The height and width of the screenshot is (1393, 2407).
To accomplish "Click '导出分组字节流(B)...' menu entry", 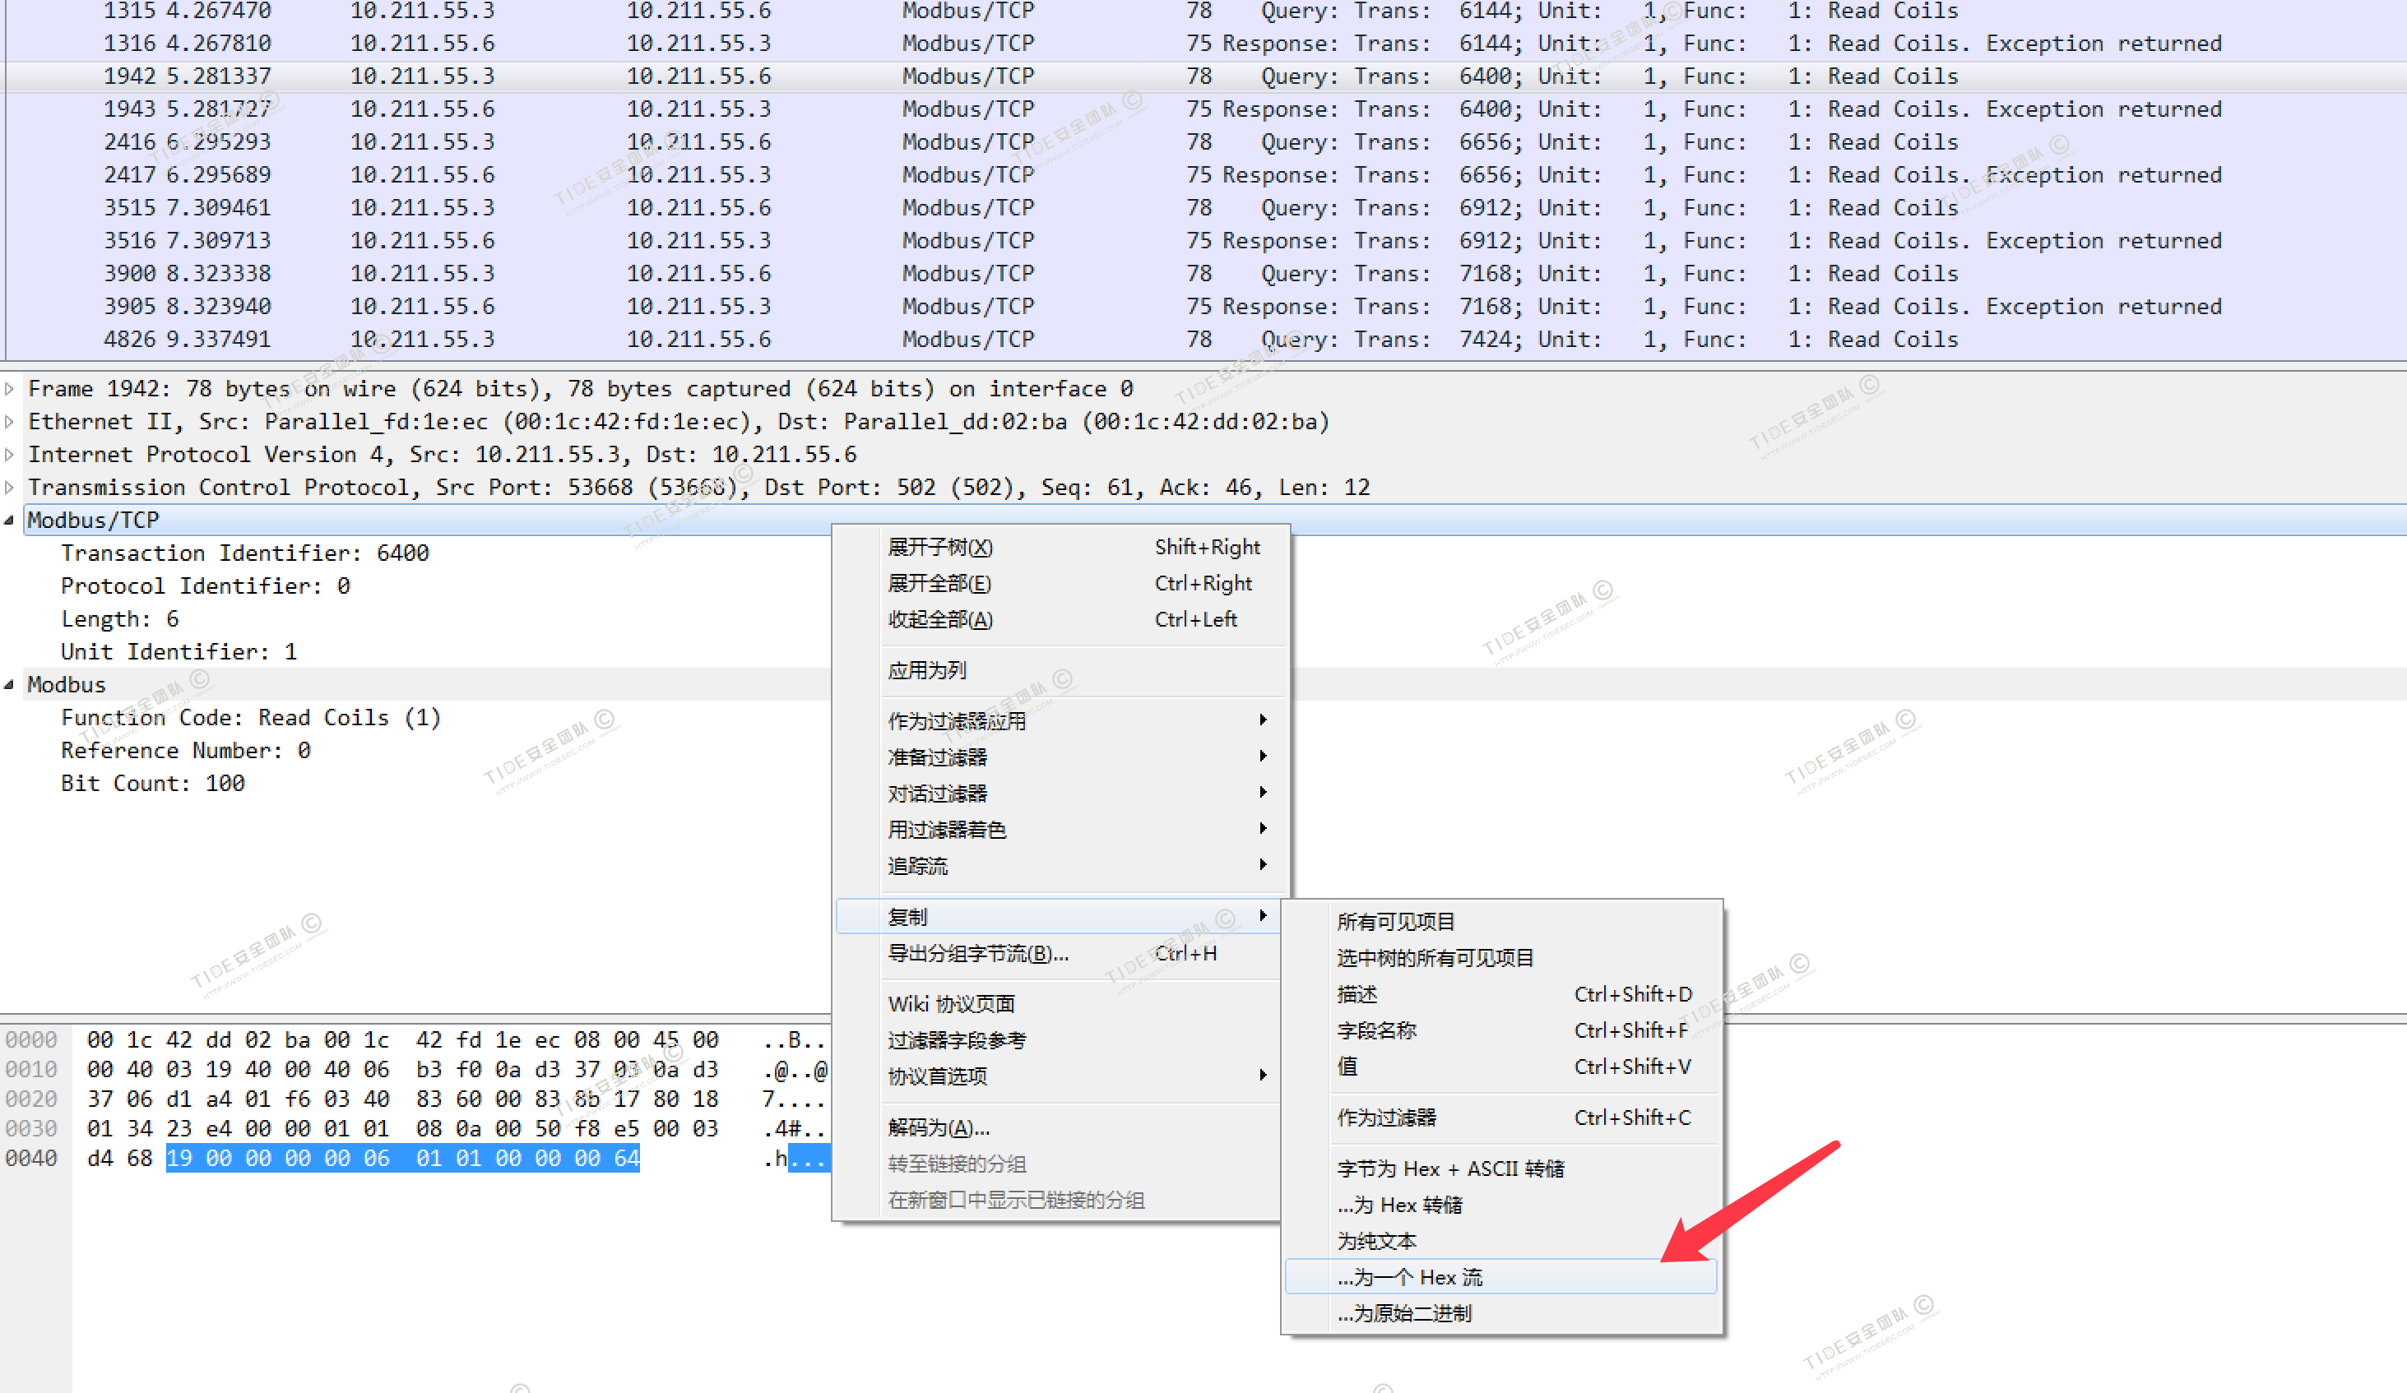I will pos(977,953).
